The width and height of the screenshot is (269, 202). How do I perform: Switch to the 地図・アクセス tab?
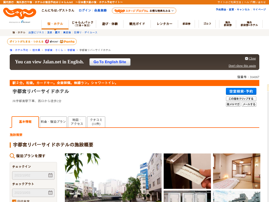click(x=77, y=122)
